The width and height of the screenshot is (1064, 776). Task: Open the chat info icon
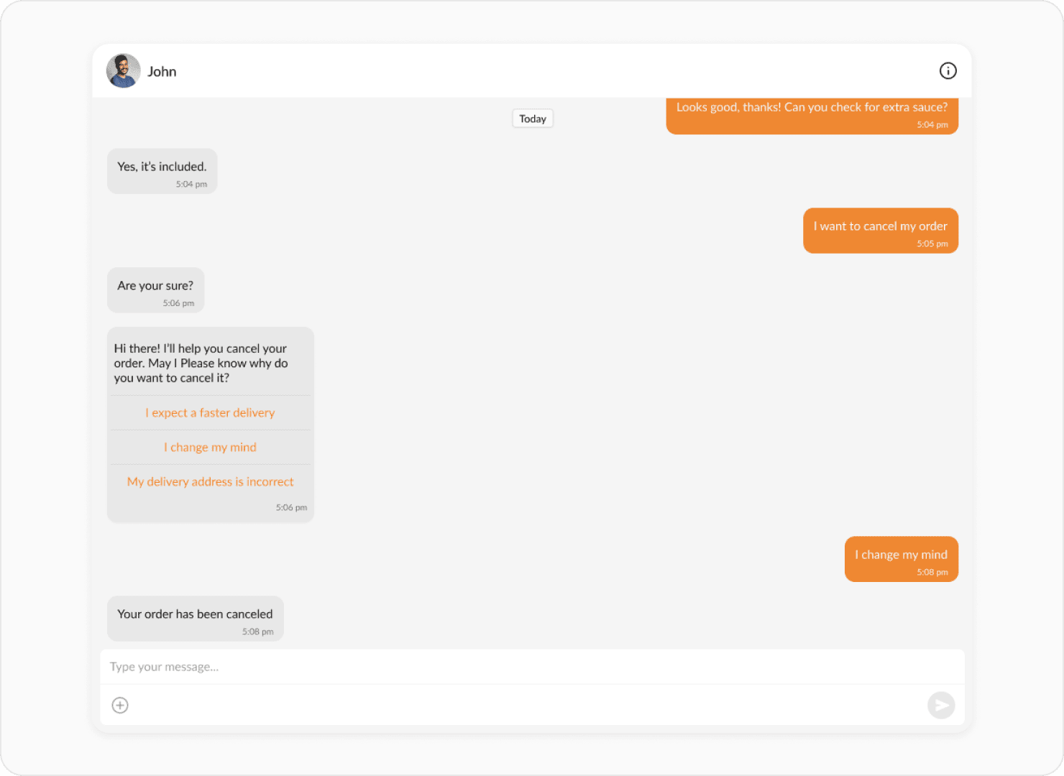(948, 70)
